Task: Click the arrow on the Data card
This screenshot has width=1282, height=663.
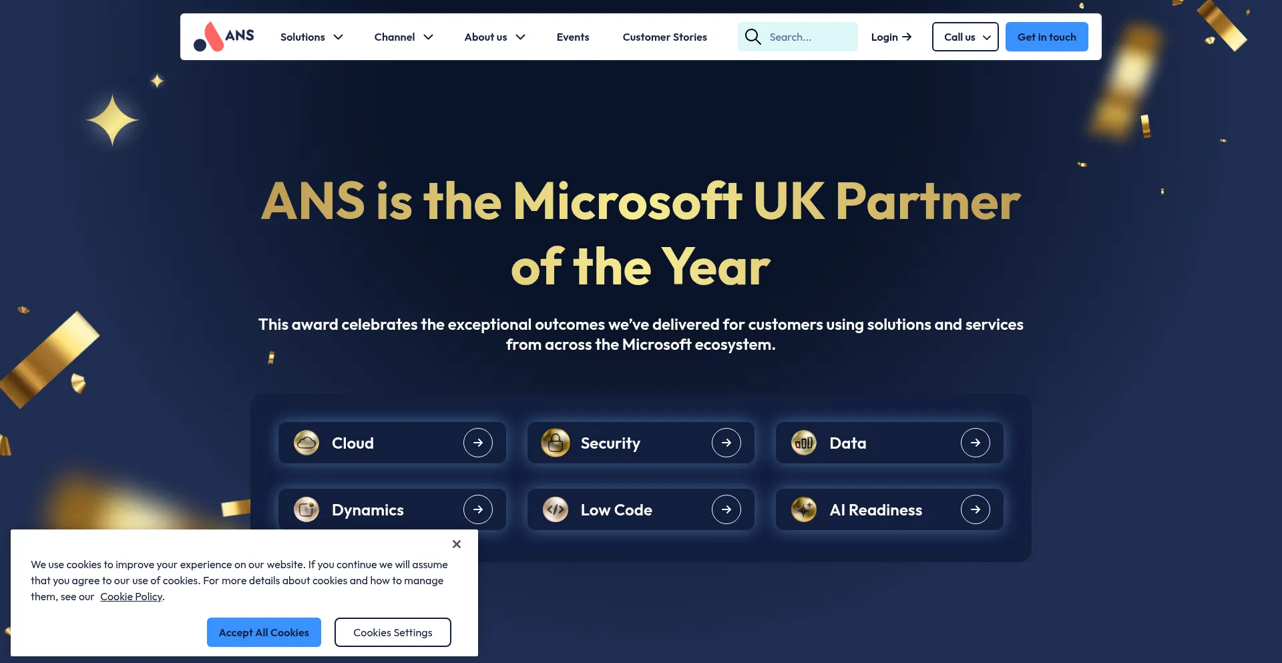Action: (976, 443)
